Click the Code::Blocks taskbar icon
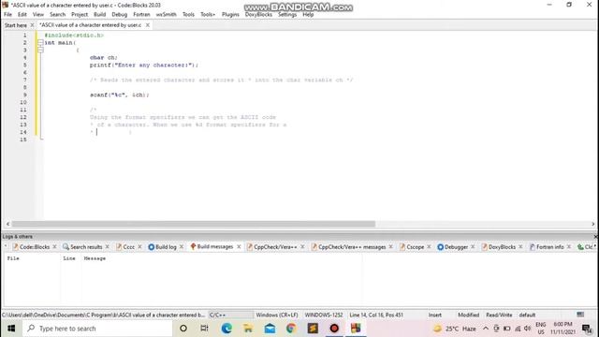This screenshot has height=337, width=599. tap(356, 329)
